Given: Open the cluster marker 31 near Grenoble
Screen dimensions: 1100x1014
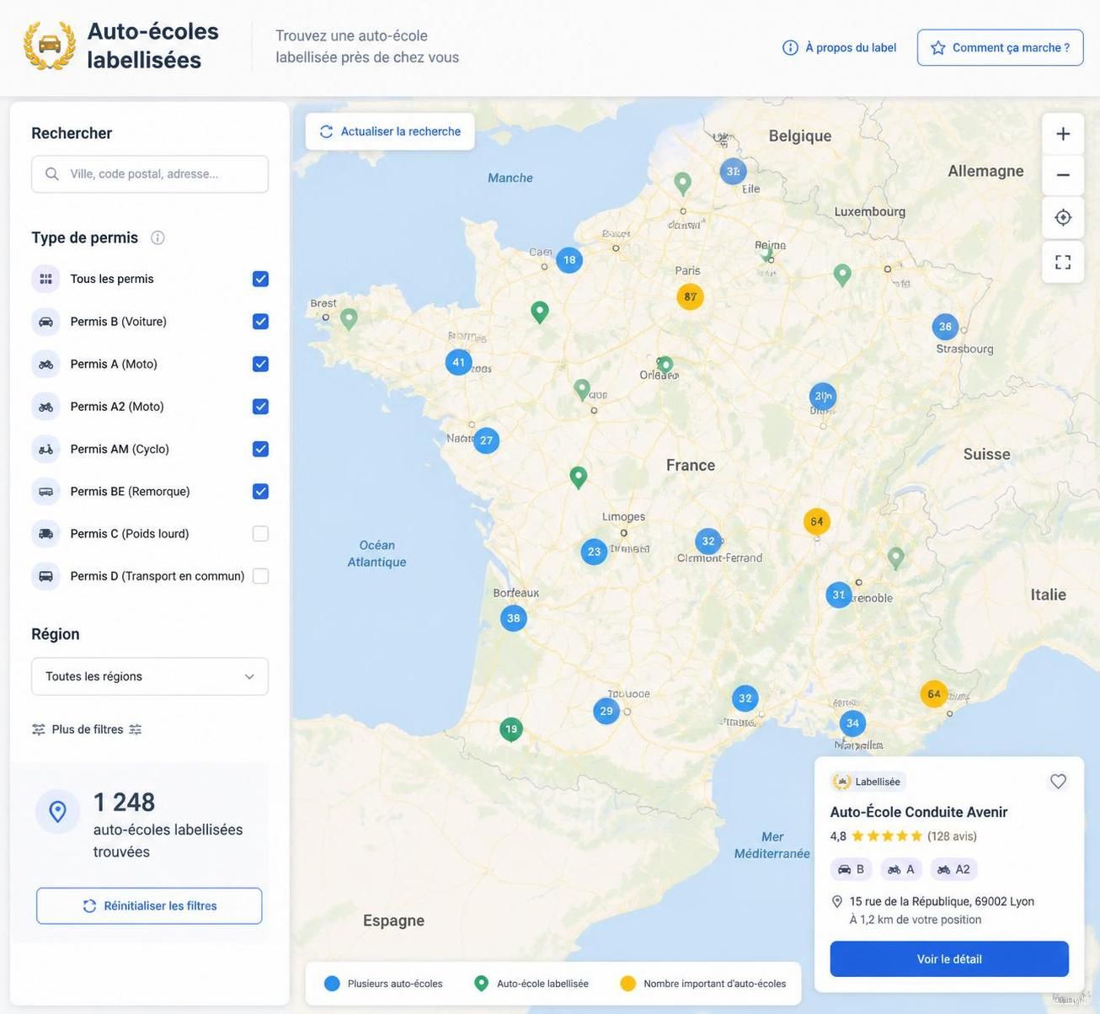Looking at the screenshot, I should [839, 595].
